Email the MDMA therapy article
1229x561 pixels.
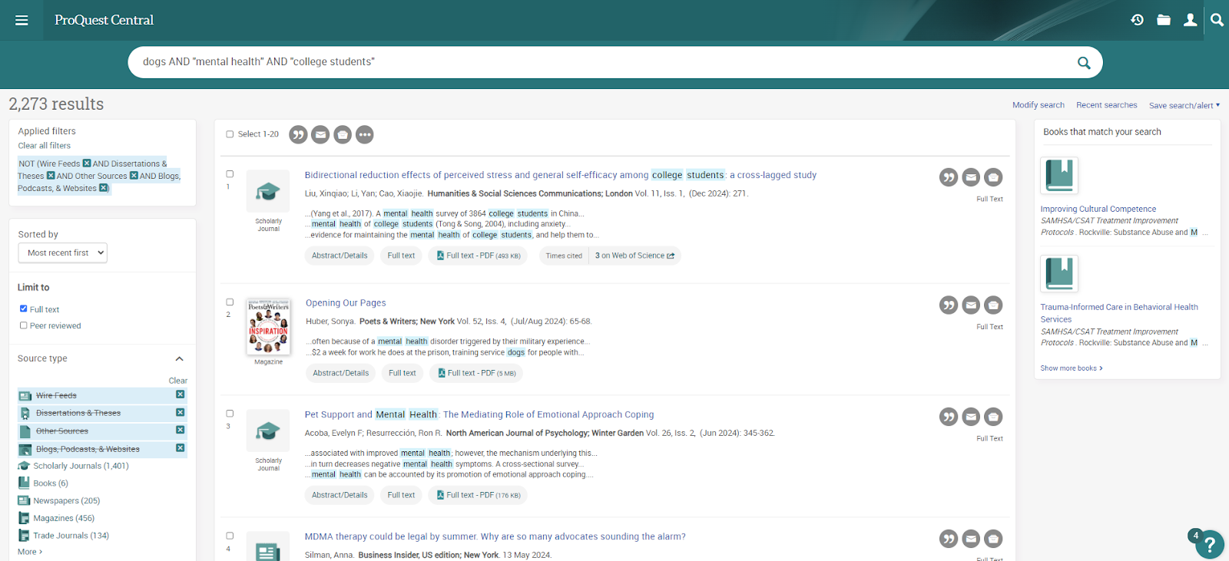(971, 539)
